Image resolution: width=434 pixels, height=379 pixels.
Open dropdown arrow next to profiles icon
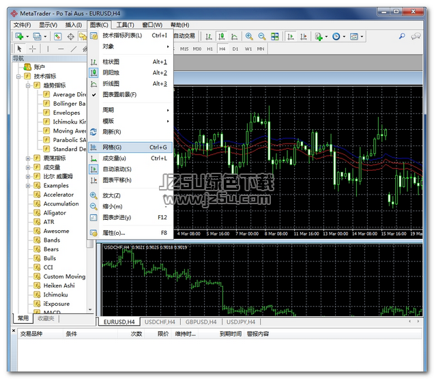click(x=45, y=36)
